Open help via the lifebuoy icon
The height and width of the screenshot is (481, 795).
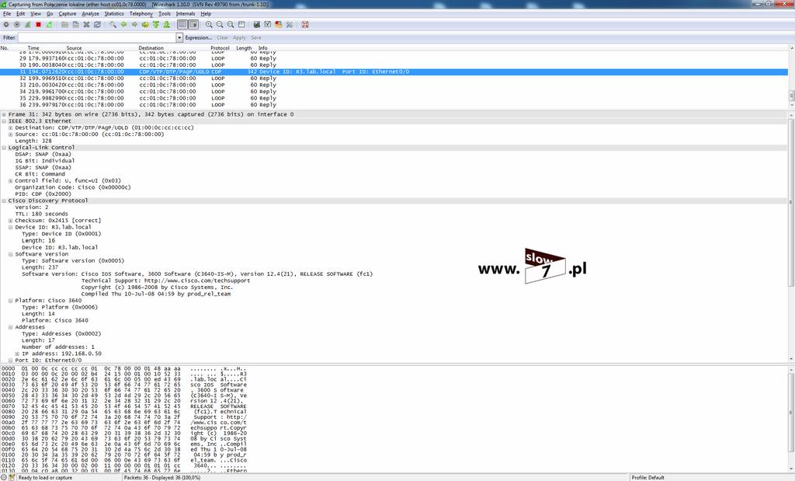305,24
